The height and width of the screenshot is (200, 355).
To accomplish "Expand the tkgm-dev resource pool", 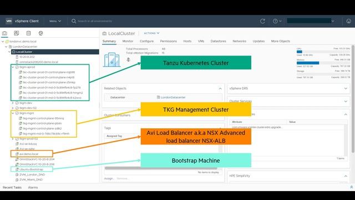I will 13,103.
